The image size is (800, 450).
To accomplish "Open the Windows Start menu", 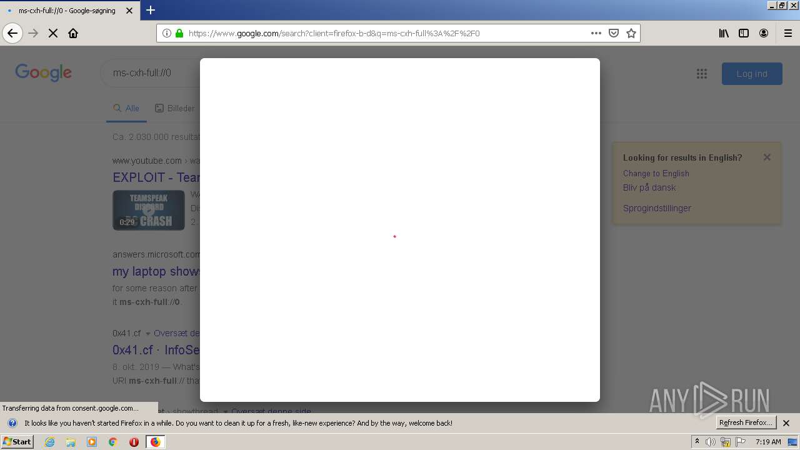I will [17, 441].
